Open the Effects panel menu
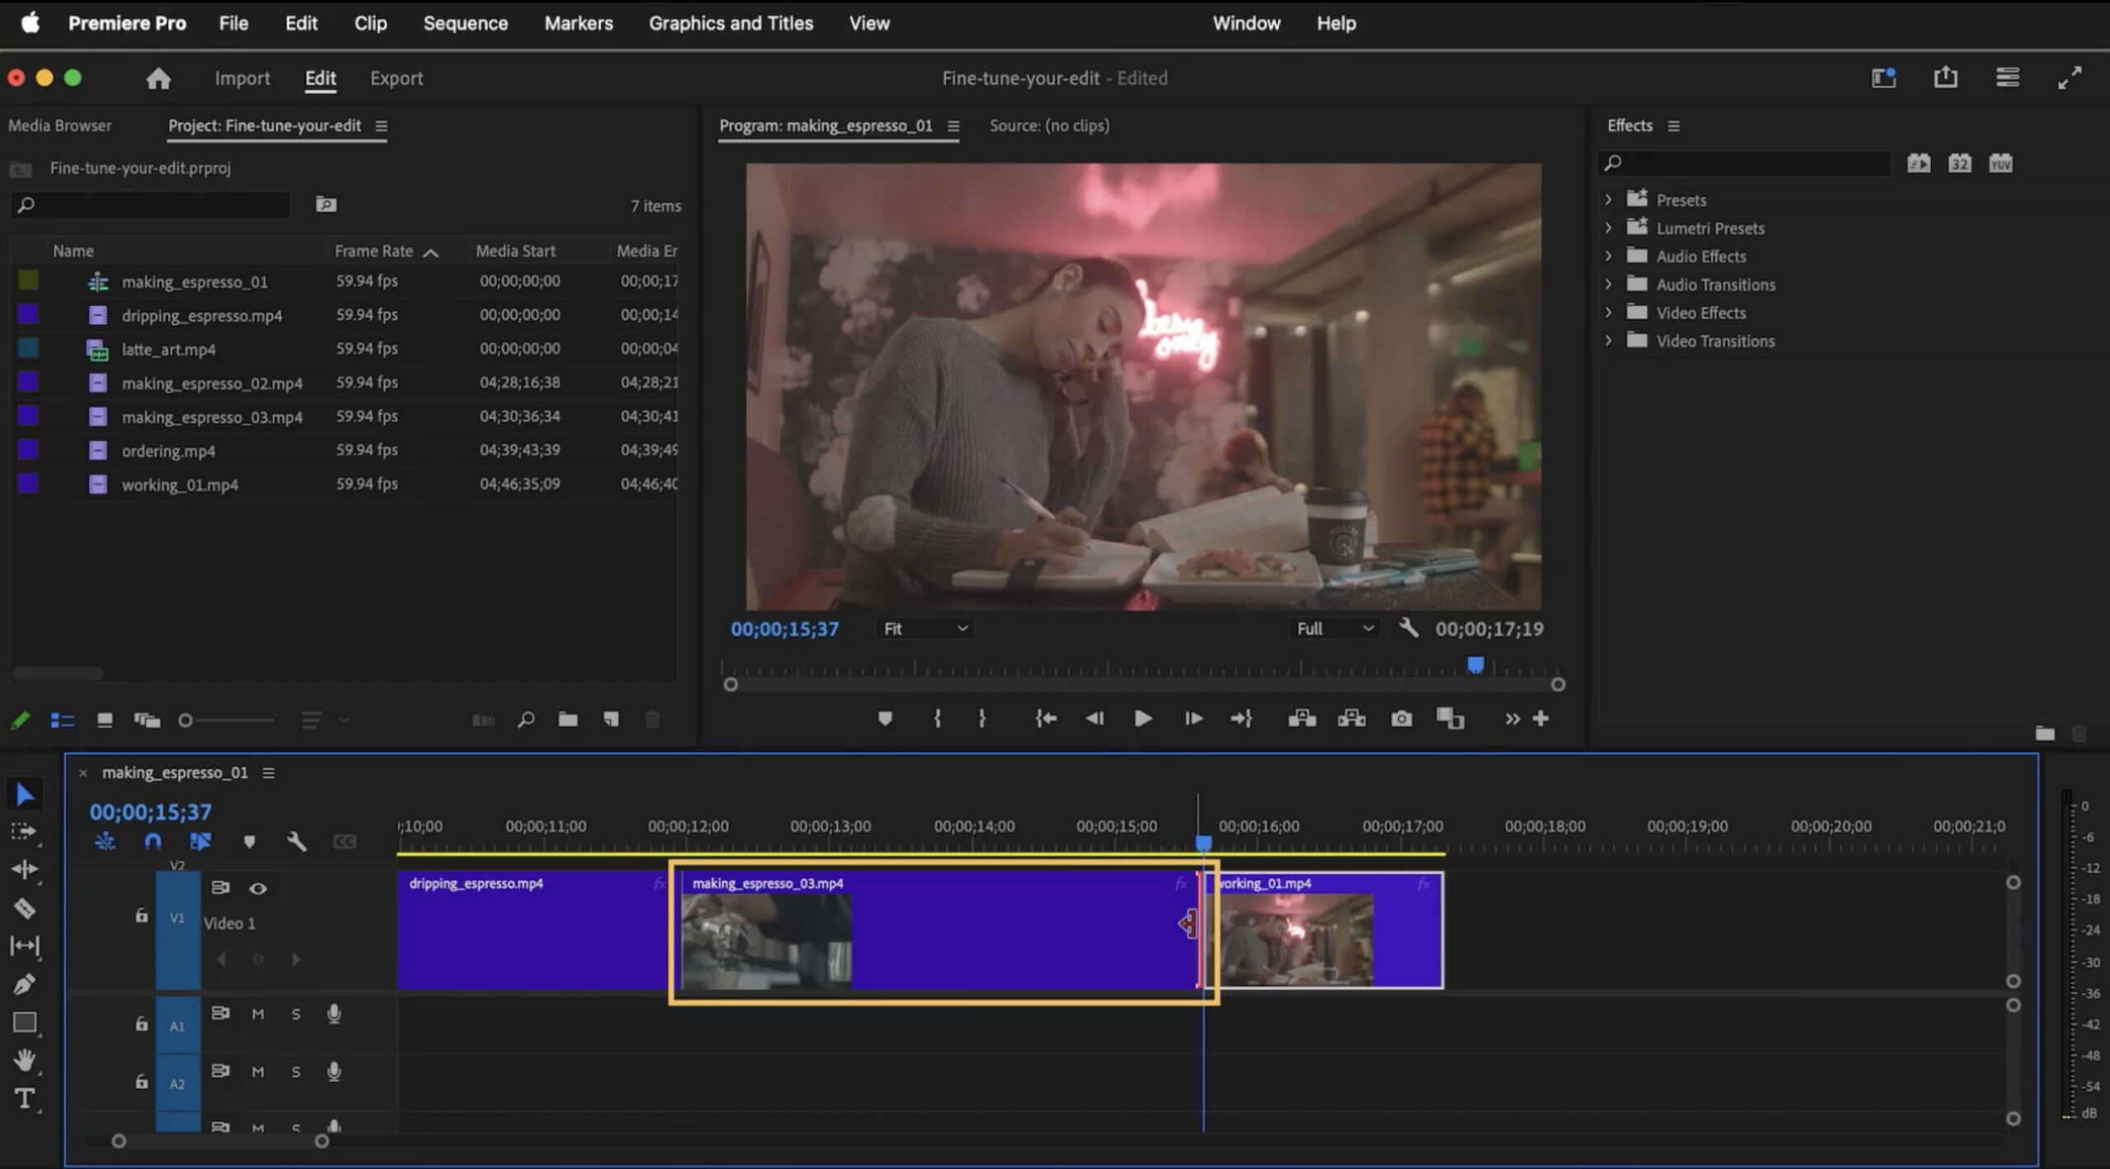The image size is (2110, 1169). point(1673,126)
